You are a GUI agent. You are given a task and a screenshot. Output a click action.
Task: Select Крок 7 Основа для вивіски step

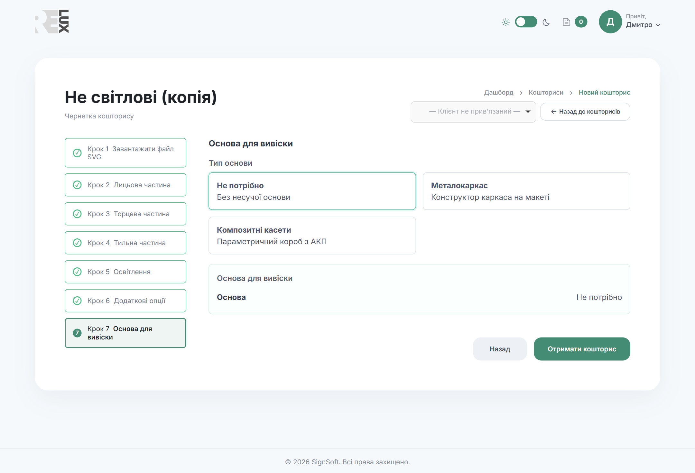(125, 333)
